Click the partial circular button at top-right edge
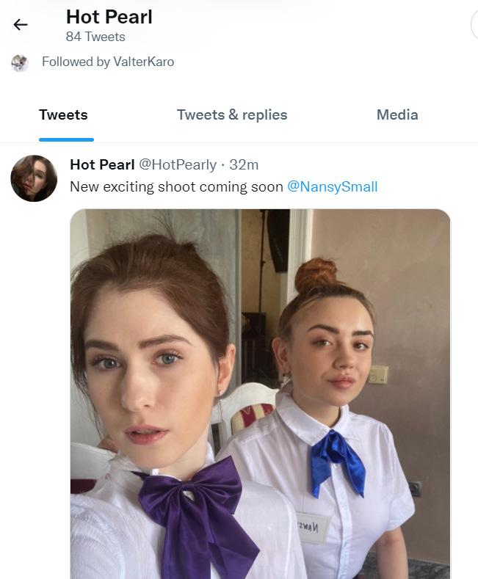Viewport: 478px width, 579px height. (474, 25)
